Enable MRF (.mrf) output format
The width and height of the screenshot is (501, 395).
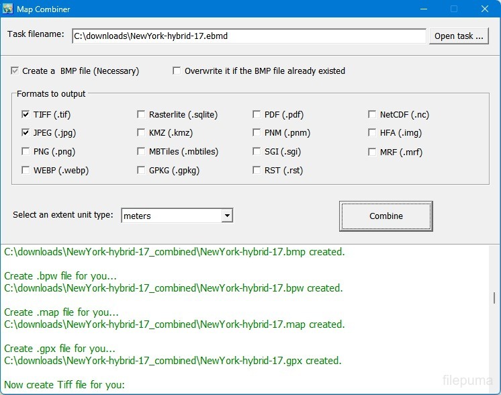(373, 152)
